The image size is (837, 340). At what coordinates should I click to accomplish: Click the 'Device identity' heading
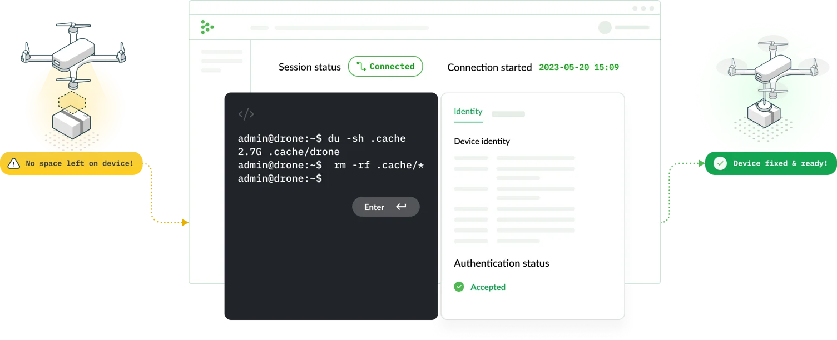point(482,141)
